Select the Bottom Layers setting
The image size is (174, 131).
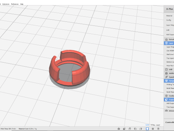[x=170, y=62]
